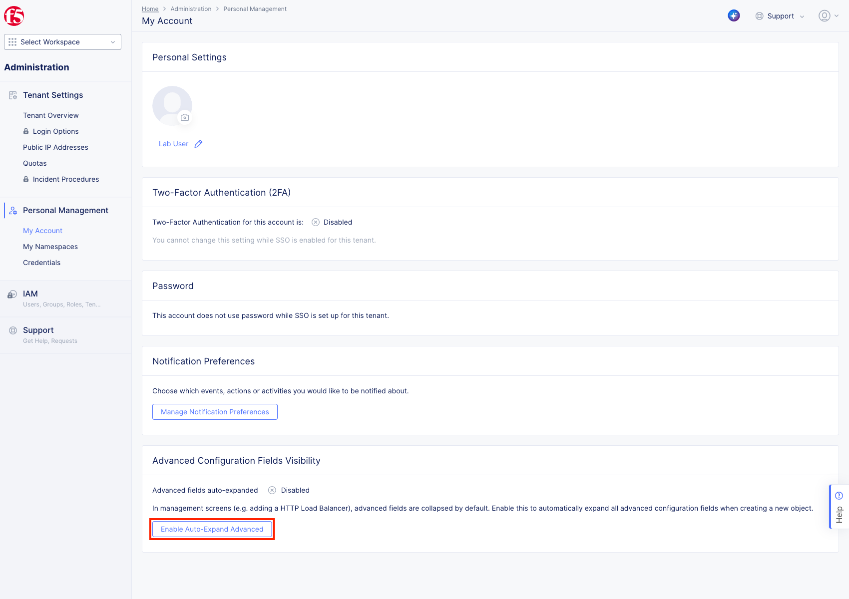Click the F5 logo
Viewport: 849px width, 599px height.
click(x=14, y=16)
